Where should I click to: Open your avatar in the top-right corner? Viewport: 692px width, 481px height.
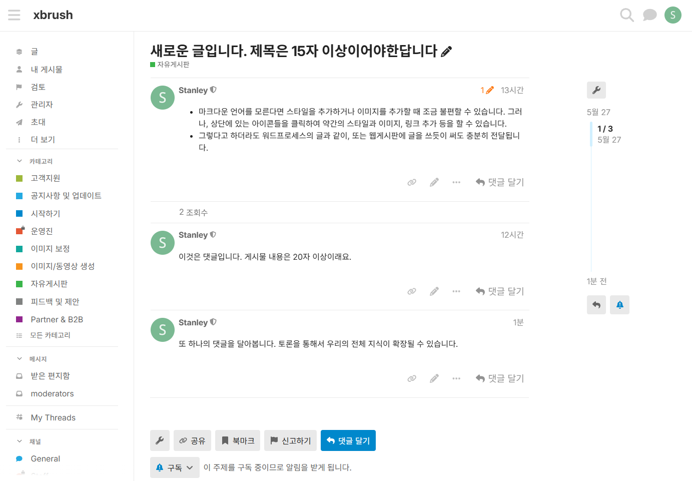(673, 15)
